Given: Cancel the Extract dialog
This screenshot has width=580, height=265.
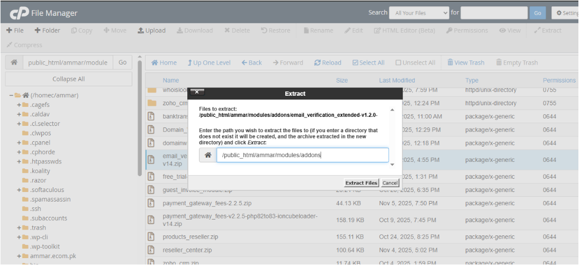Looking at the screenshot, I should tap(390, 183).
